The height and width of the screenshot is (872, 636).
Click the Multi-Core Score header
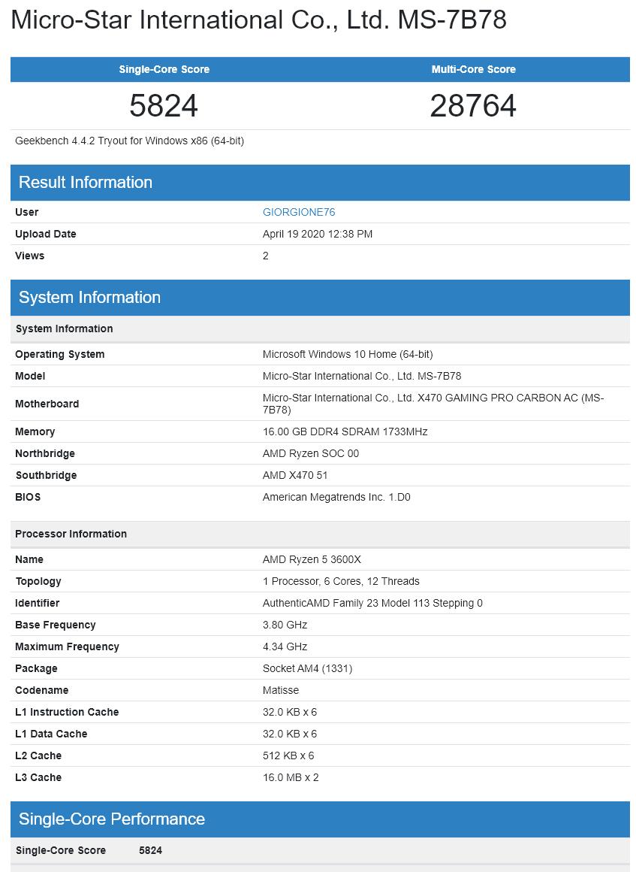pos(473,69)
